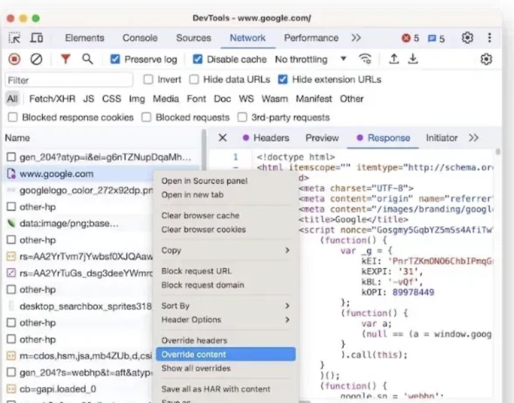Toggle the red filter funnel icon
Screen dimensions: 514x403
[x=66, y=59]
